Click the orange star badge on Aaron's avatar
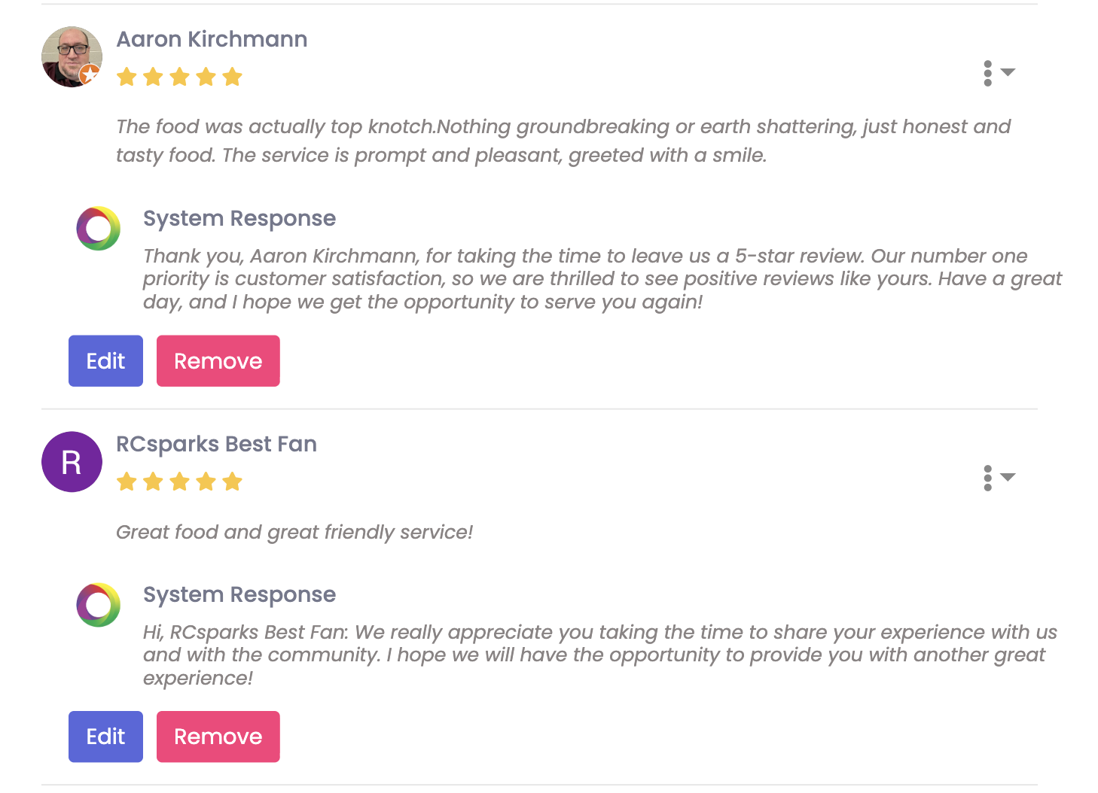The image size is (1098, 793). tap(88, 74)
